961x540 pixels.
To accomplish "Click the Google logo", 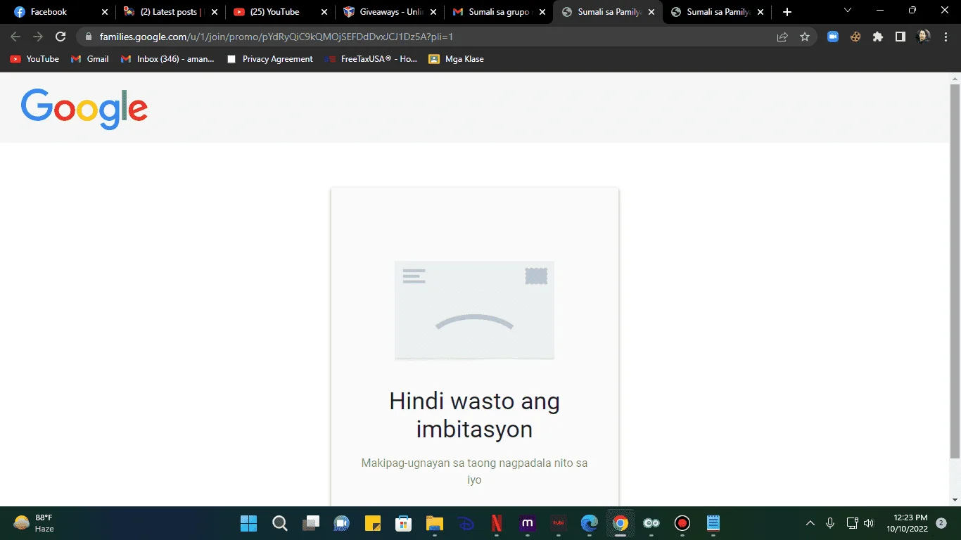I will click(x=84, y=109).
